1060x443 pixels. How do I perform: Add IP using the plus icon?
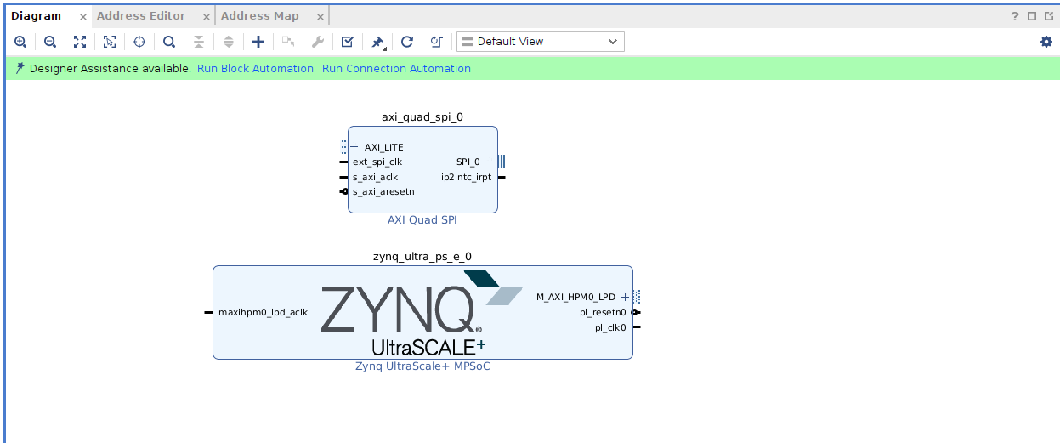tap(258, 42)
